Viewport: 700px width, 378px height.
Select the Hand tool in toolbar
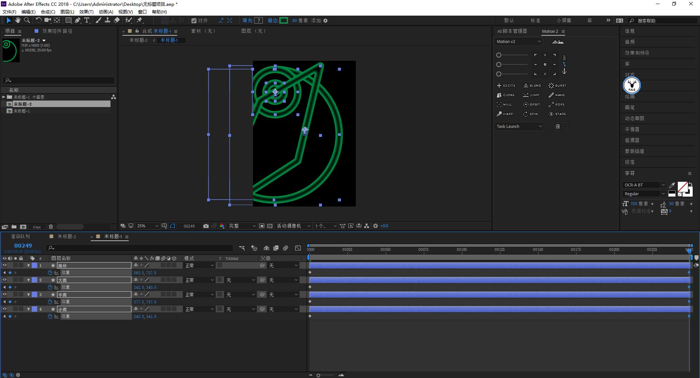click(17, 20)
